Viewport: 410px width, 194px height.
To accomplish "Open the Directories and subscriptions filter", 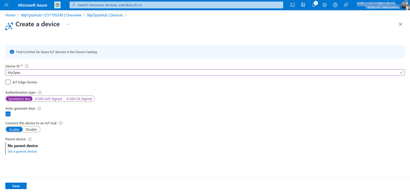I will click(x=303, y=5).
